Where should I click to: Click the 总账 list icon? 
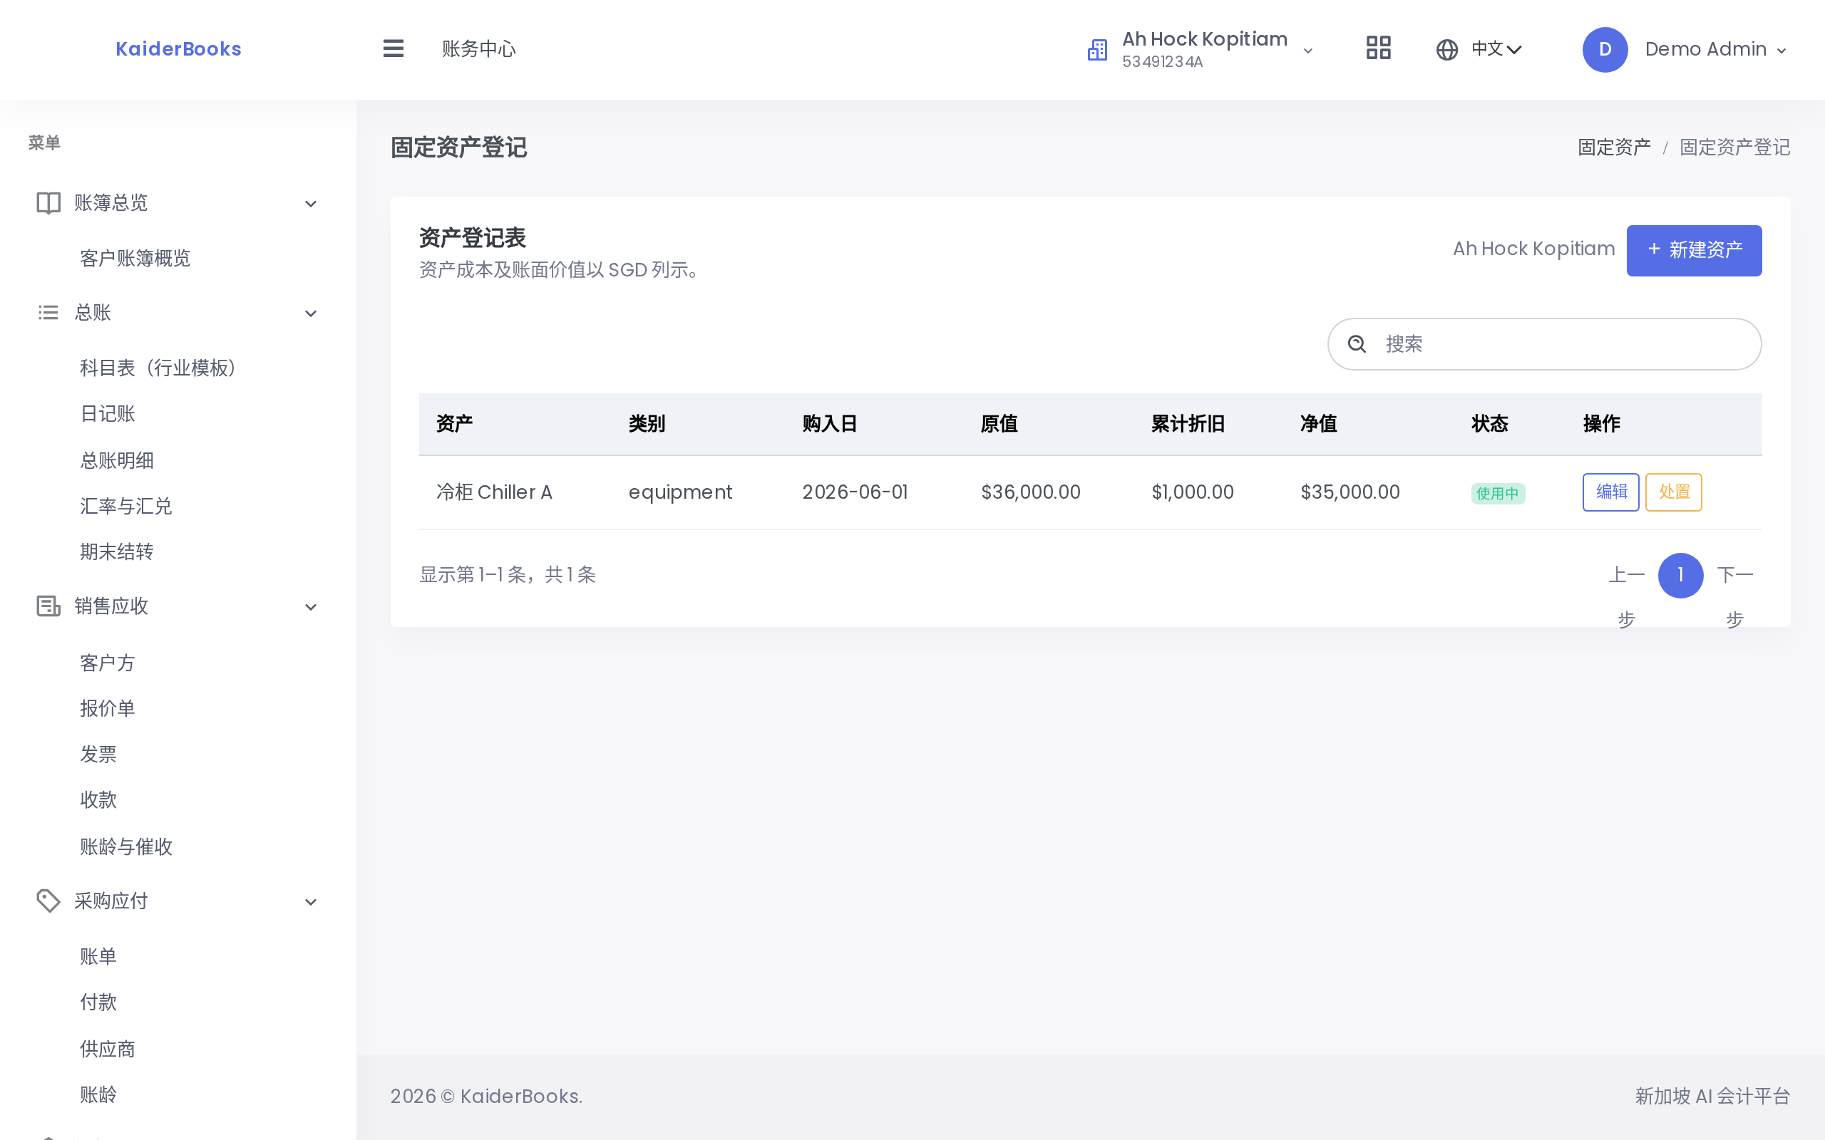pos(48,312)
